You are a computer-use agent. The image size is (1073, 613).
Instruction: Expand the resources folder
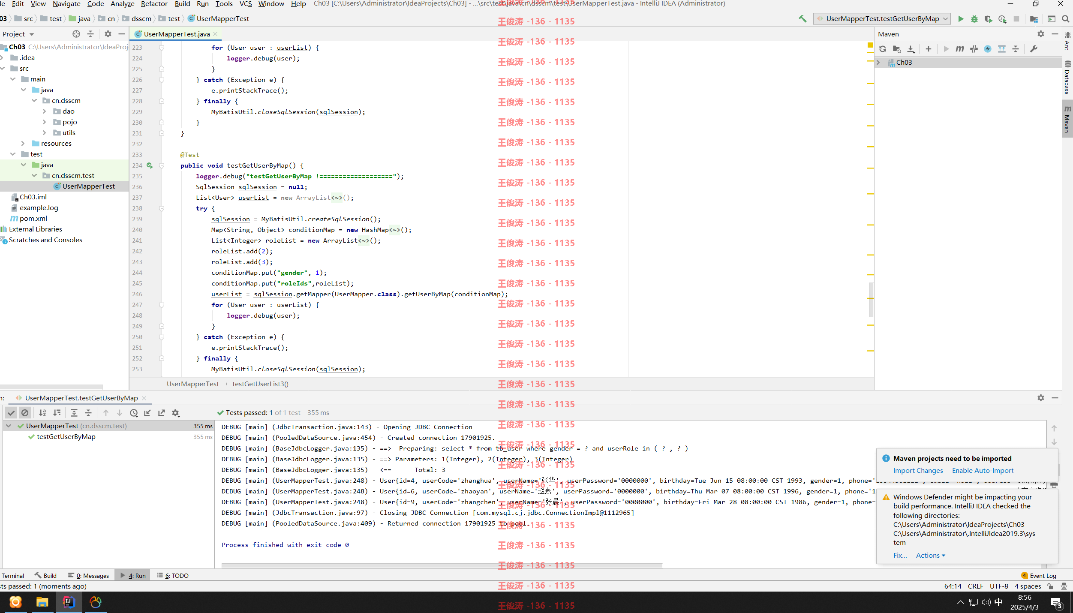tap(23, 144)
